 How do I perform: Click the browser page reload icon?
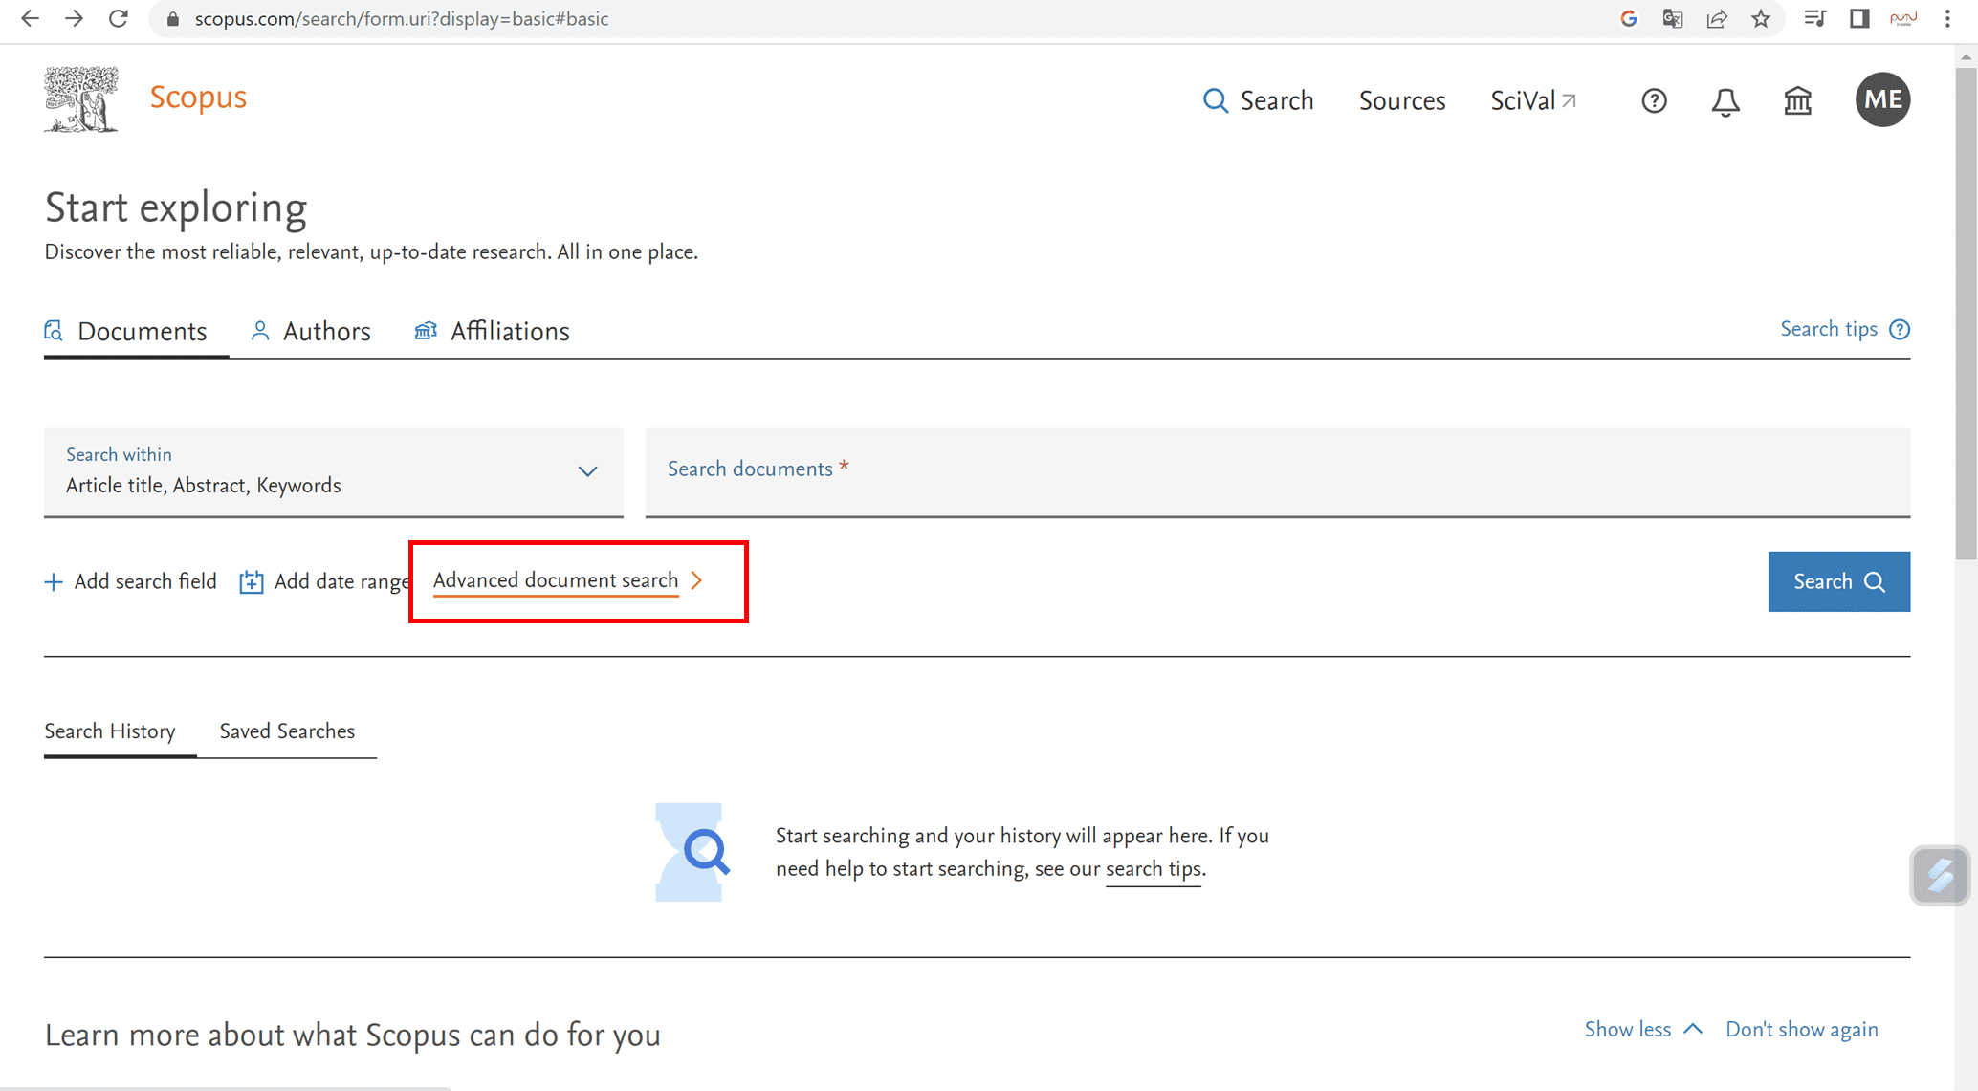point(119,19)
